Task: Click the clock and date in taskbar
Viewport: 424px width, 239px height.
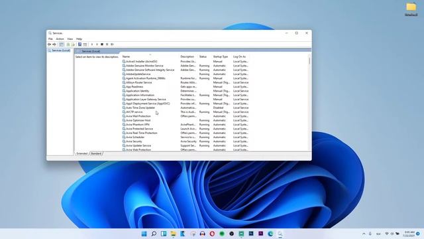Action: click(409, 234)
